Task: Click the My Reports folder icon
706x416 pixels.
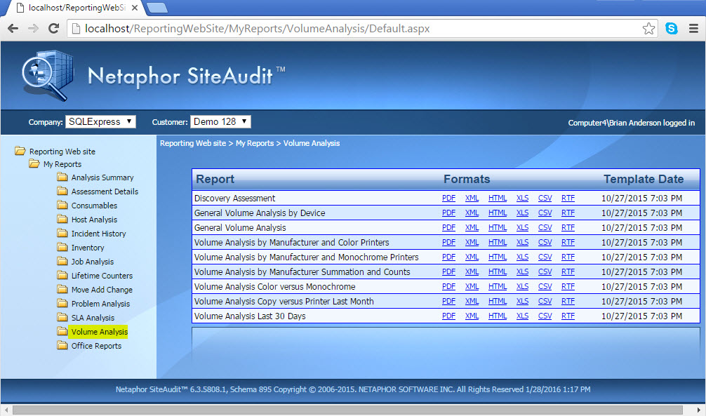Action: pyautogui.click(x=34, y=163)
